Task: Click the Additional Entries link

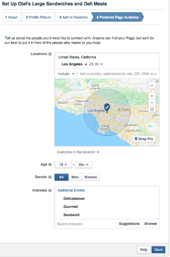Action: (x=71, y=190)
